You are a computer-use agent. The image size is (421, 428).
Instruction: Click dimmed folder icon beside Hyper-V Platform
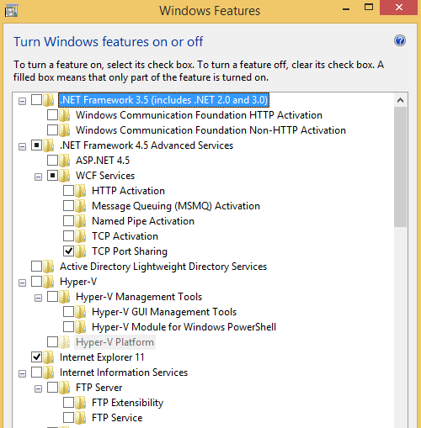(x=65, y=342)
